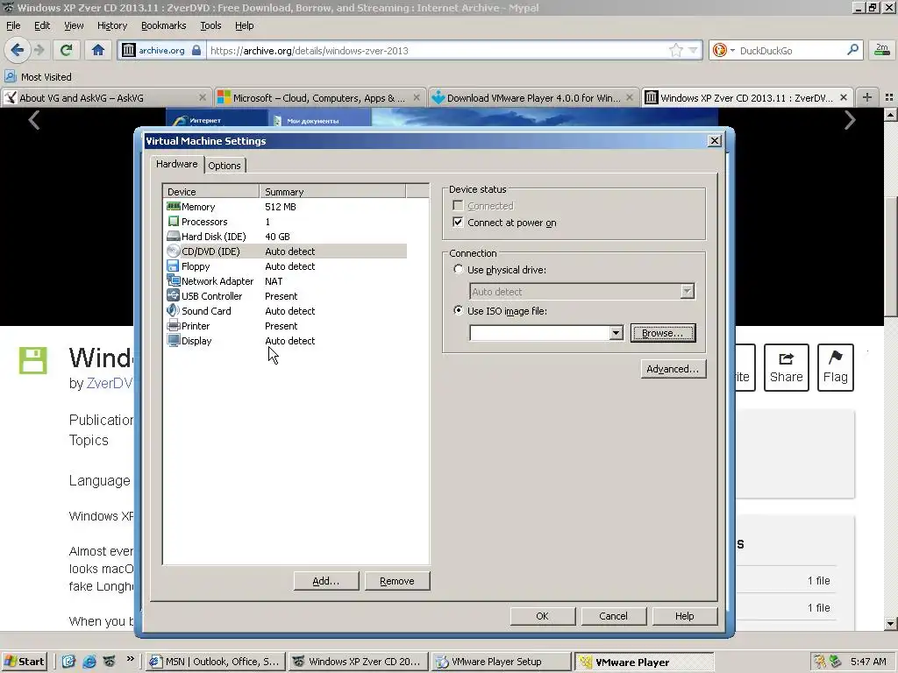Open the History menu
Image resolution: width=898 pixels, height=673 pixels.
click(x=111, y=25)
